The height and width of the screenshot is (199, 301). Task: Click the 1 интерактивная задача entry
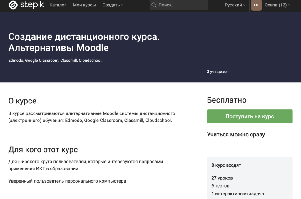click(x=238, y=193)
